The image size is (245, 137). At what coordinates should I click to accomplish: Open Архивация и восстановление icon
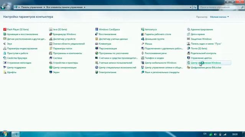click(x=5, y=34)
